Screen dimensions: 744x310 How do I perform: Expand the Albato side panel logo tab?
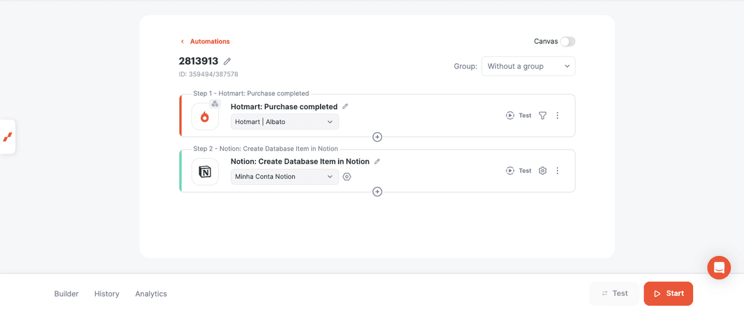(7, 136)
